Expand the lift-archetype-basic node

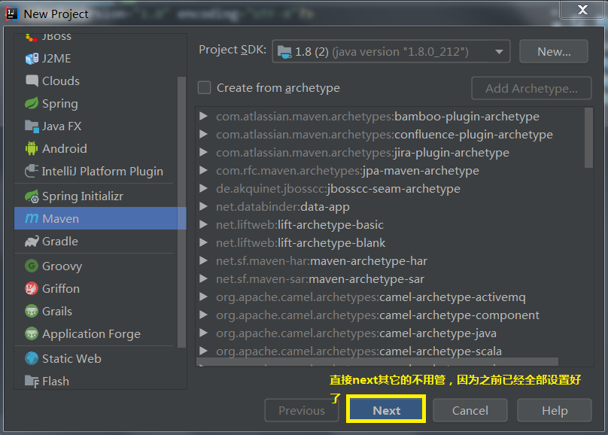coord(203,224)
